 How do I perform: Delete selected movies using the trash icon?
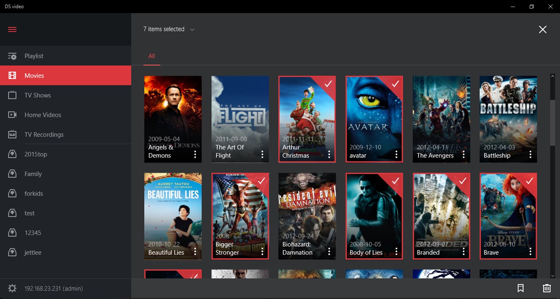pyautogui.click(x=547, y=288)
